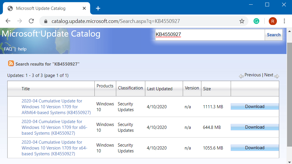Download the x86 644.8 MB update
This screenshot has width=292, height=164.
coord(255,127)
